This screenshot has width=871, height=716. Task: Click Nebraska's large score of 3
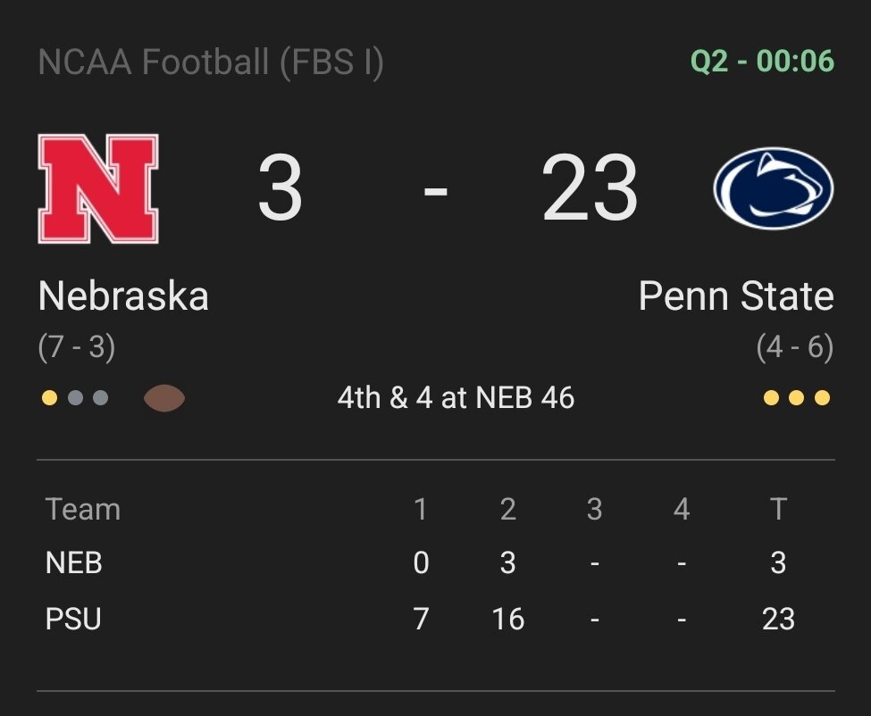point(280,189)
